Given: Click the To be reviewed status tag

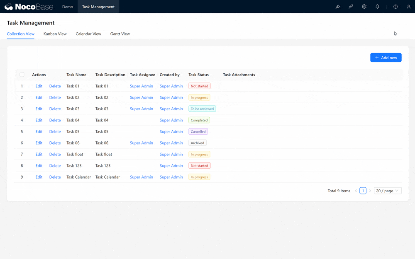Looking at the screenshot, I should 202,109.
